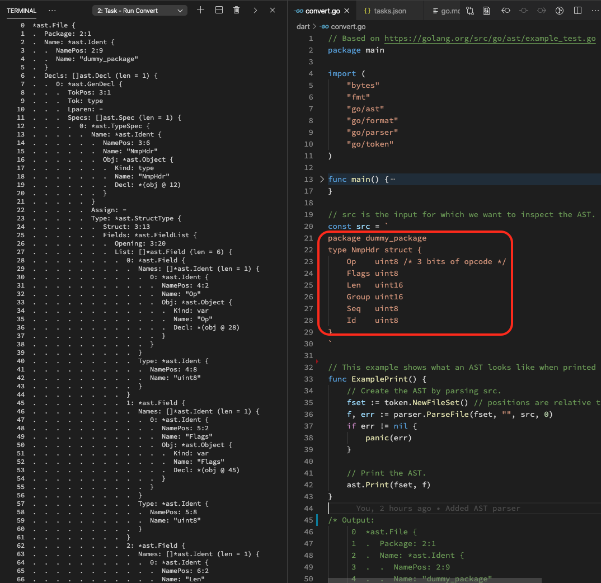The width and height of the screenshot is (601, 583).
Task: Close the terminal panel with the X
Action: [x=273, y=10]
